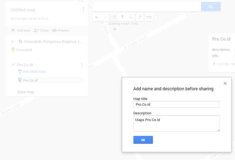The image size is (235, 160).
Task: Click the Preview label
Action: [x=64, y=31]
